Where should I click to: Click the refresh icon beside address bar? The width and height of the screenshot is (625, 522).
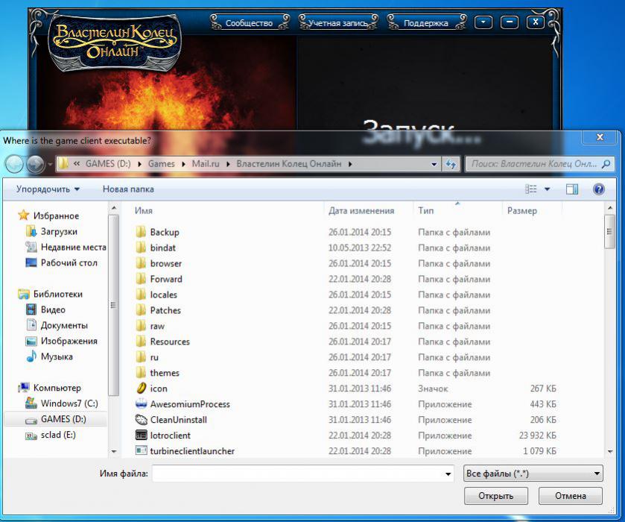(451, 164)
